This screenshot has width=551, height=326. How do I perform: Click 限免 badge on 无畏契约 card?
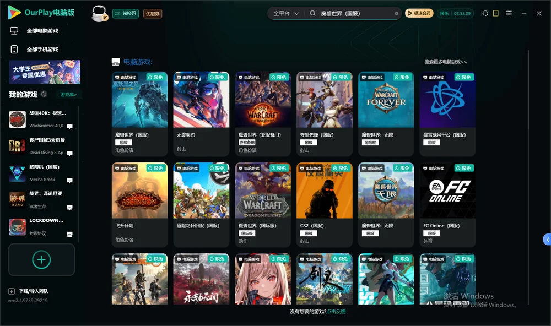(x=217, y=77)
